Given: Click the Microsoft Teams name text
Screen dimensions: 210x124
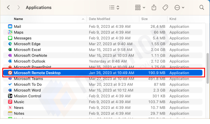Looking at the screenshot, I should pyautogui.click(x=28, y=79).
